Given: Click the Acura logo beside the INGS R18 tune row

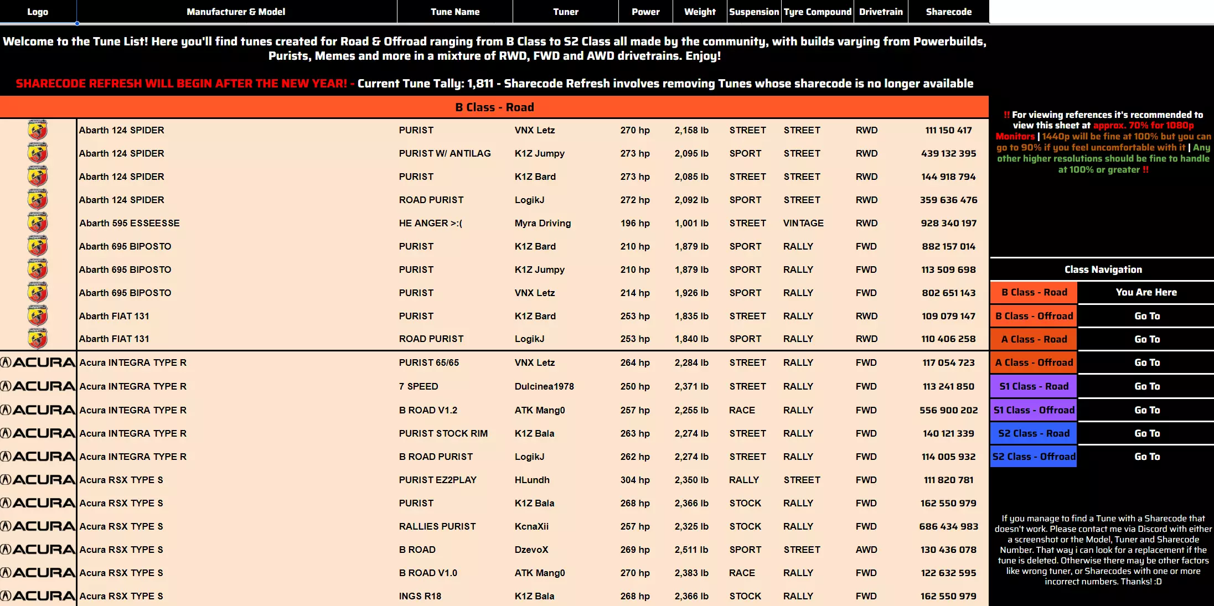Looking at the screenshot, I should [x=38, y=596].
